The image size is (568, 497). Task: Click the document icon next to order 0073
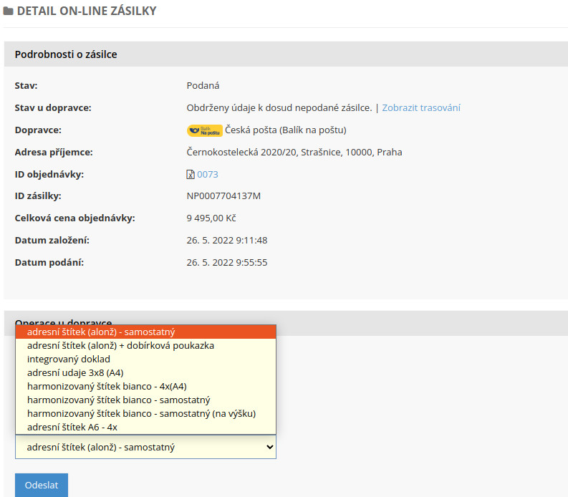pyautogui.click(x=191, y=175)
